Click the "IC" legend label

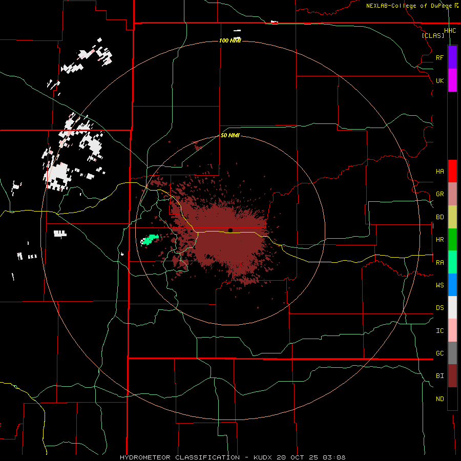pyautogui.click(x=439, y=331)
